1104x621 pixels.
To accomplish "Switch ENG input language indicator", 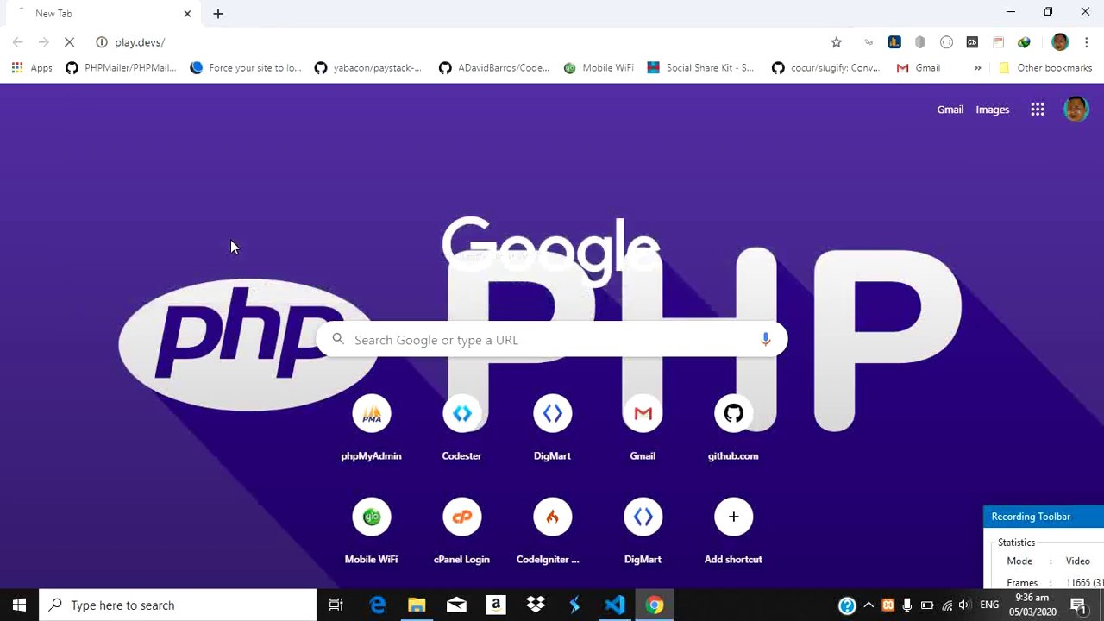I will [989, 605].
